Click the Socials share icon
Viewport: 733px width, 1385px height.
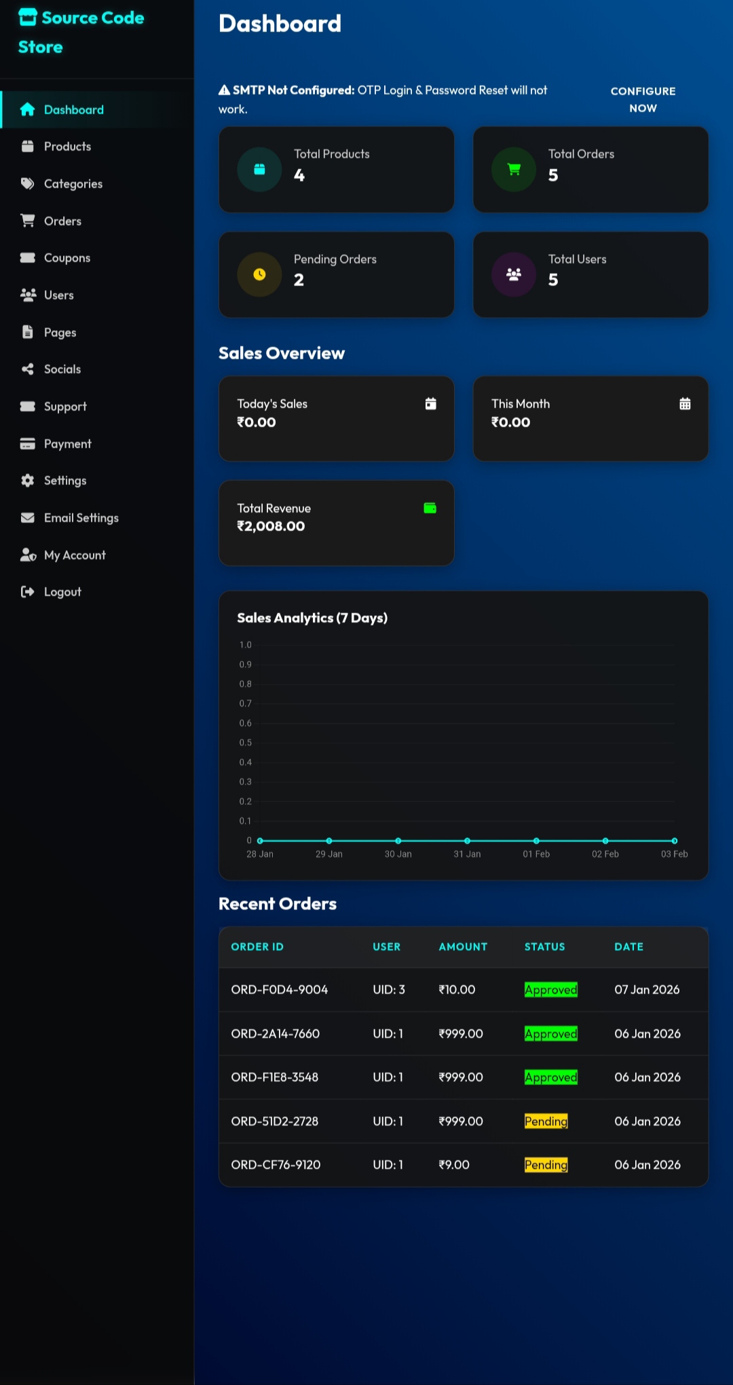coord(27,369)
